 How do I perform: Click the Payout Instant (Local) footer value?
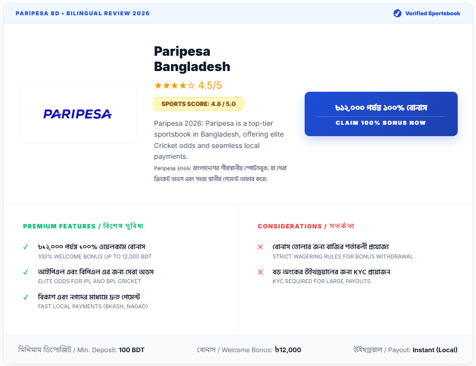click(x=435, y=350)
